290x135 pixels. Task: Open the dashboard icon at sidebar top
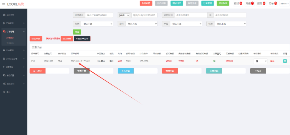pyautogui.click(x=4, y=15)
